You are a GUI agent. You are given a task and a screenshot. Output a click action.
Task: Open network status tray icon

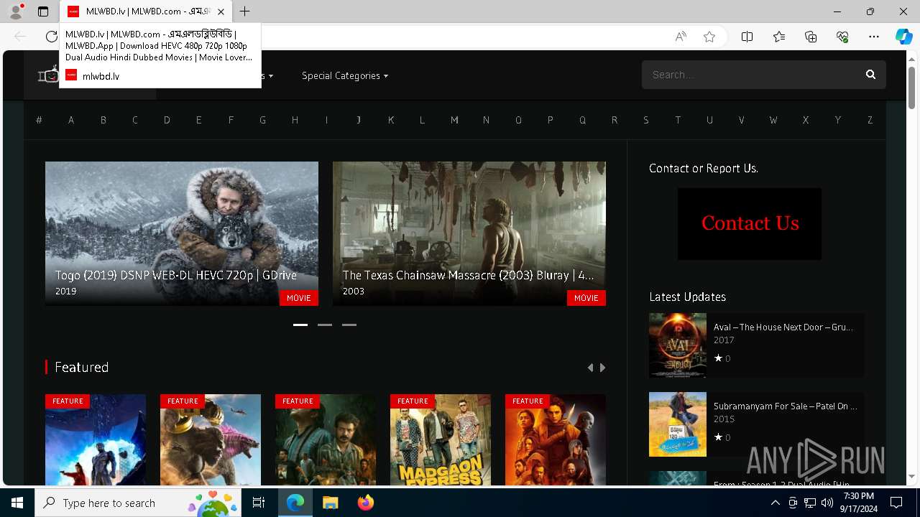pos(810,503)
